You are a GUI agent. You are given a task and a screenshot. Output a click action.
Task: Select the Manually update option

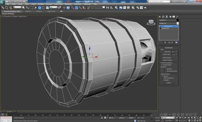(163, 80)
